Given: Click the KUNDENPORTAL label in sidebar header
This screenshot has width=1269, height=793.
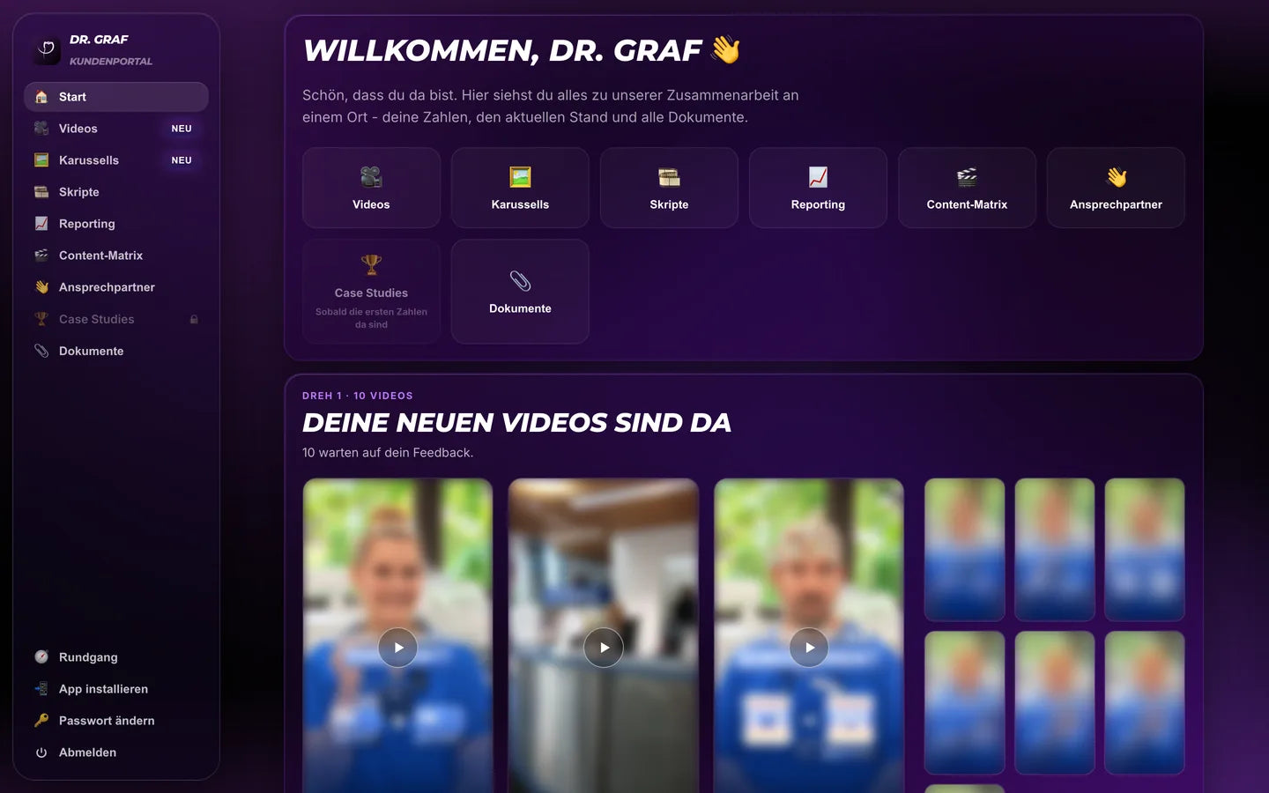Looking at the screenshot, I should click(x=111, y=62).
